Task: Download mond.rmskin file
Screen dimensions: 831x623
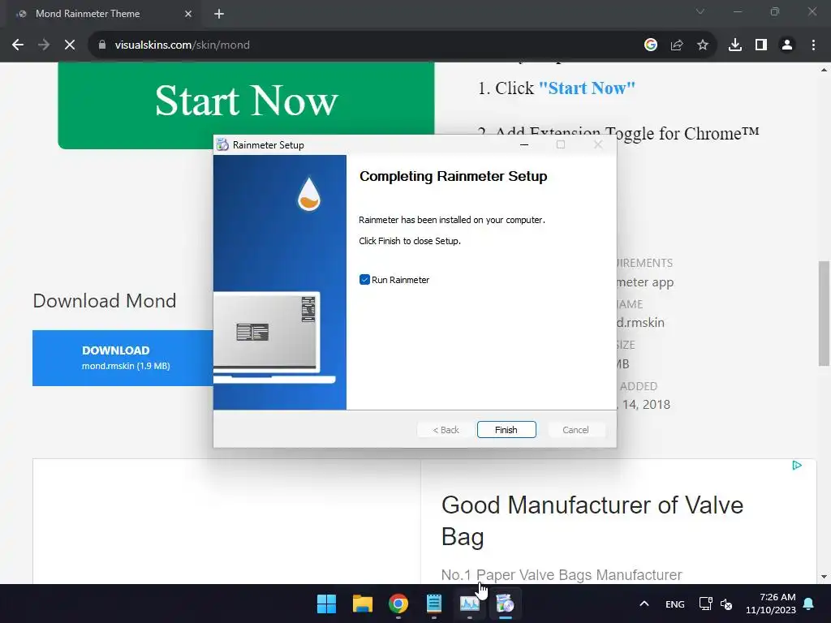Action: (123, 358)
